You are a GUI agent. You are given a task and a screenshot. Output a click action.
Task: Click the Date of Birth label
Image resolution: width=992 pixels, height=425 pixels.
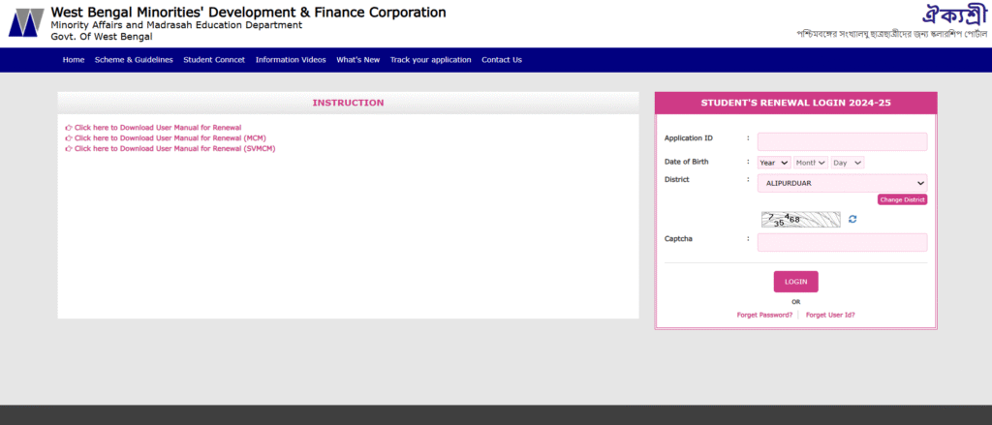point(687,162)
